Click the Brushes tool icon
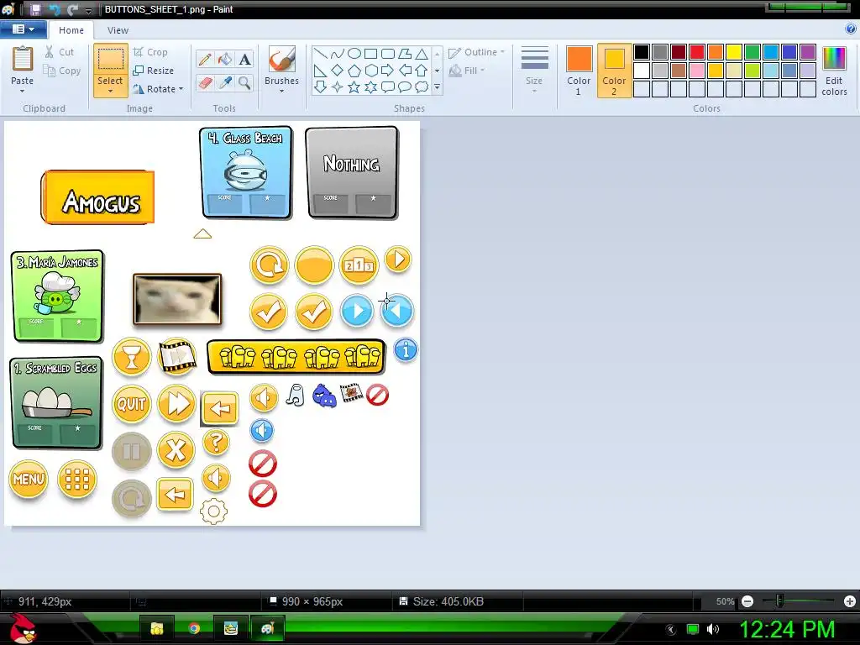 [x=282, y=60]
